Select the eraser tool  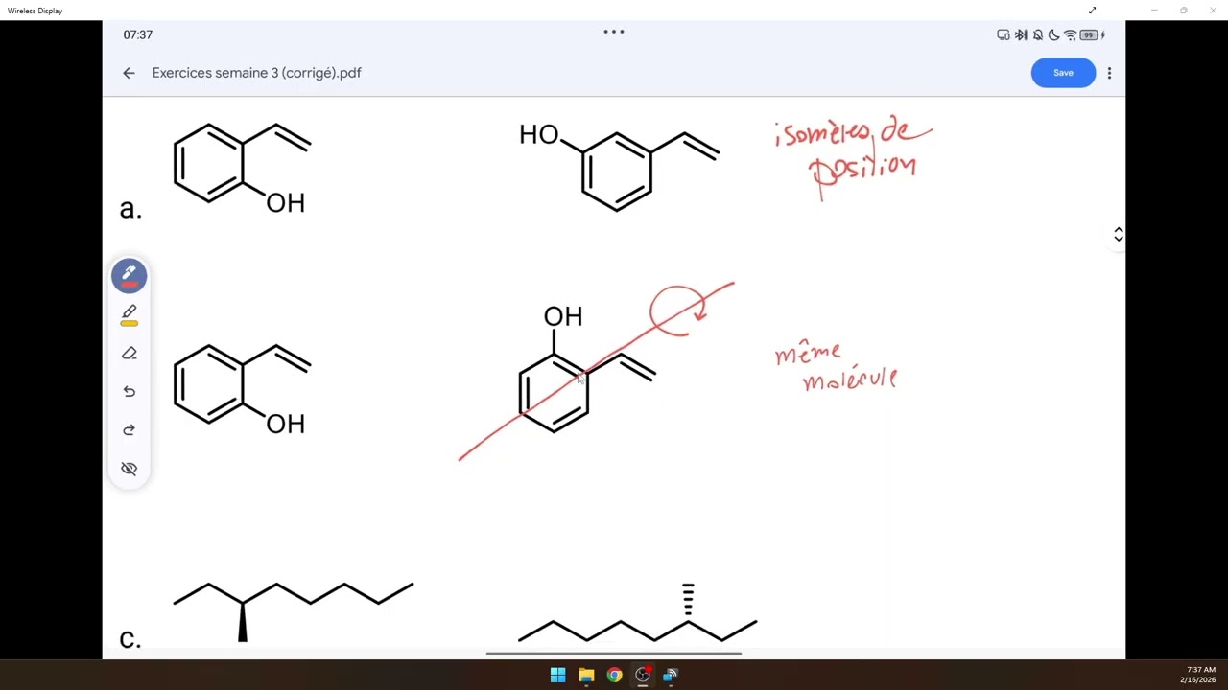pyautogui.click(x=129, y=353)
